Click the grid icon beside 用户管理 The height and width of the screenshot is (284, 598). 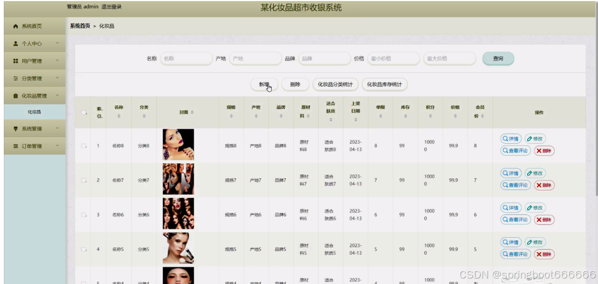click(16, 61)
